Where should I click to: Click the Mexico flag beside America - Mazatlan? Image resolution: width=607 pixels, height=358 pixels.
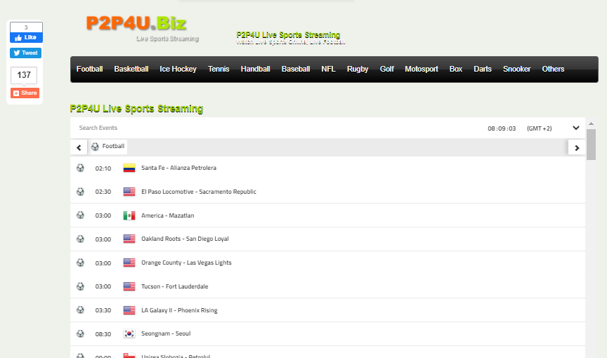(x=129, y=216)
